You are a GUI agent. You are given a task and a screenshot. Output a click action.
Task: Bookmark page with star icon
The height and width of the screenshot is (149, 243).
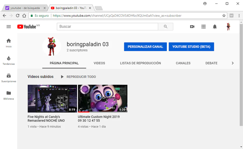pyautogui.click(x=224, y=15)
